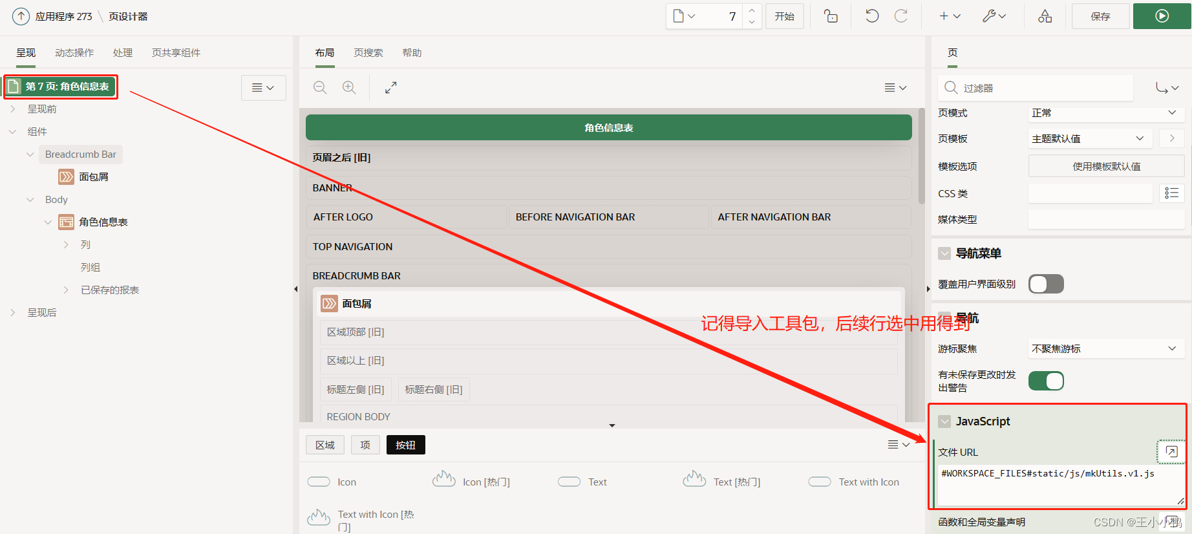The width and height of the screenshot is (1192, 534).
Task: Run the page with the play button
Action: tap(1162, 16)
